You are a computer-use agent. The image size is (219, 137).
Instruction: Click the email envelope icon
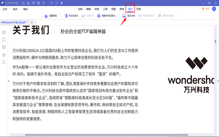click(x=33, y=3)
